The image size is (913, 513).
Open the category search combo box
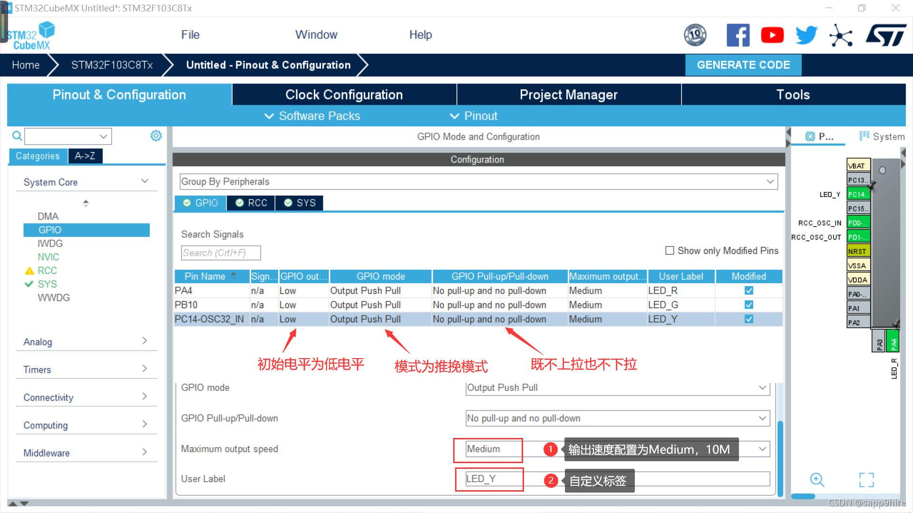(x=68, y=136)
